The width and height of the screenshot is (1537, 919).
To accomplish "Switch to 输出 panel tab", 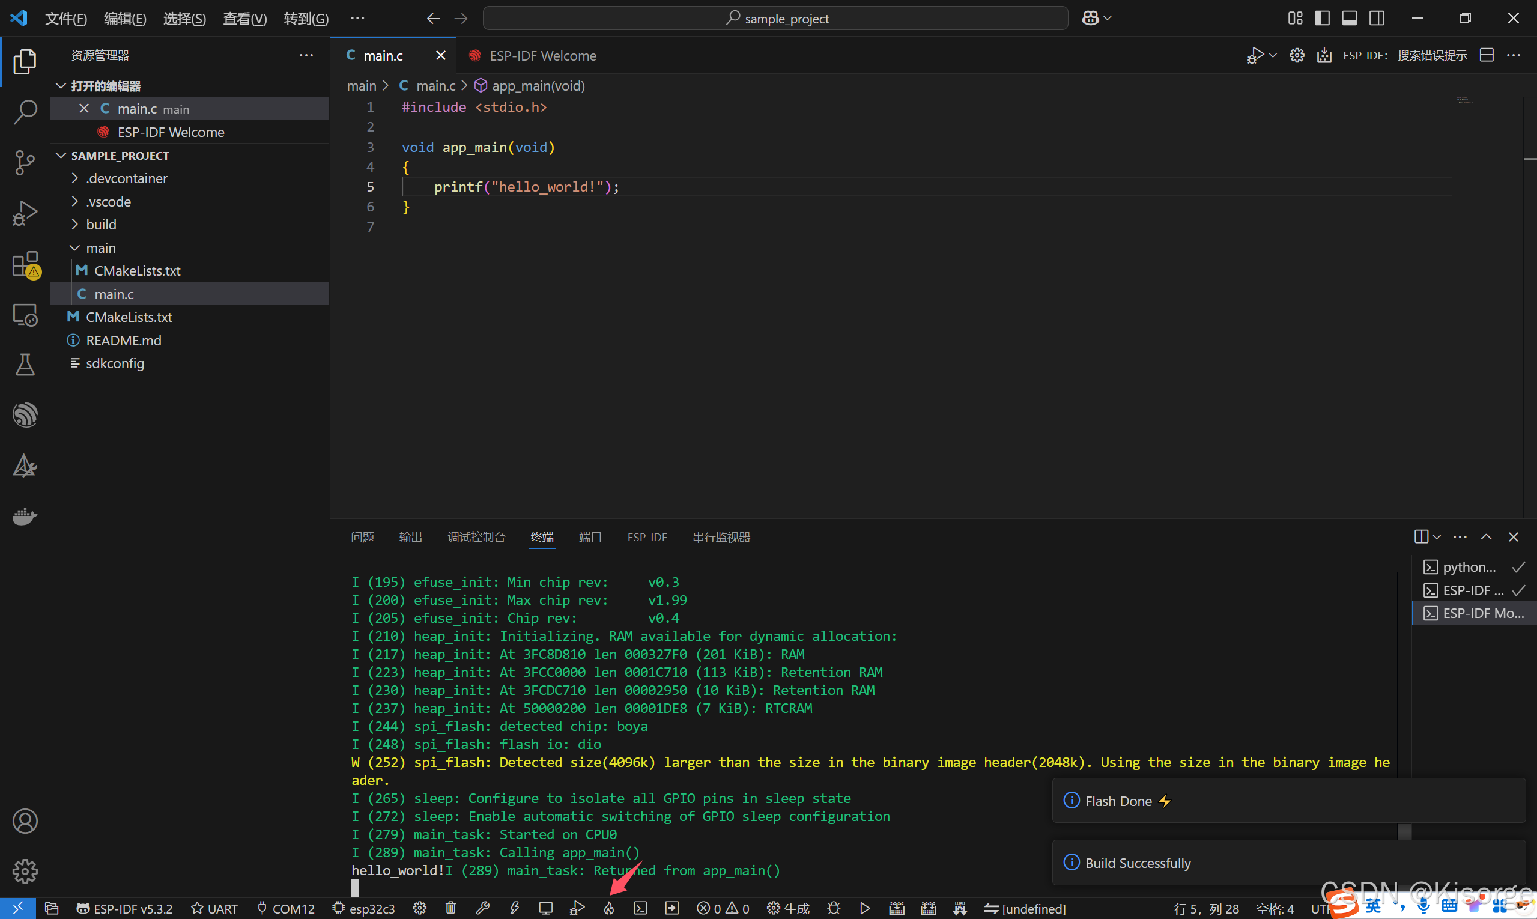I will coord(411,537).
